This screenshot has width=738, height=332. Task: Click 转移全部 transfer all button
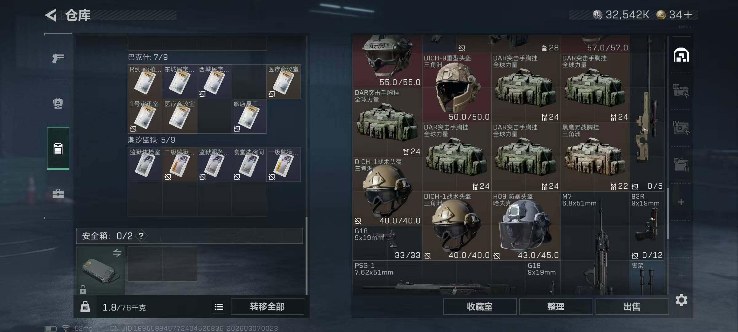coord(267,307)
